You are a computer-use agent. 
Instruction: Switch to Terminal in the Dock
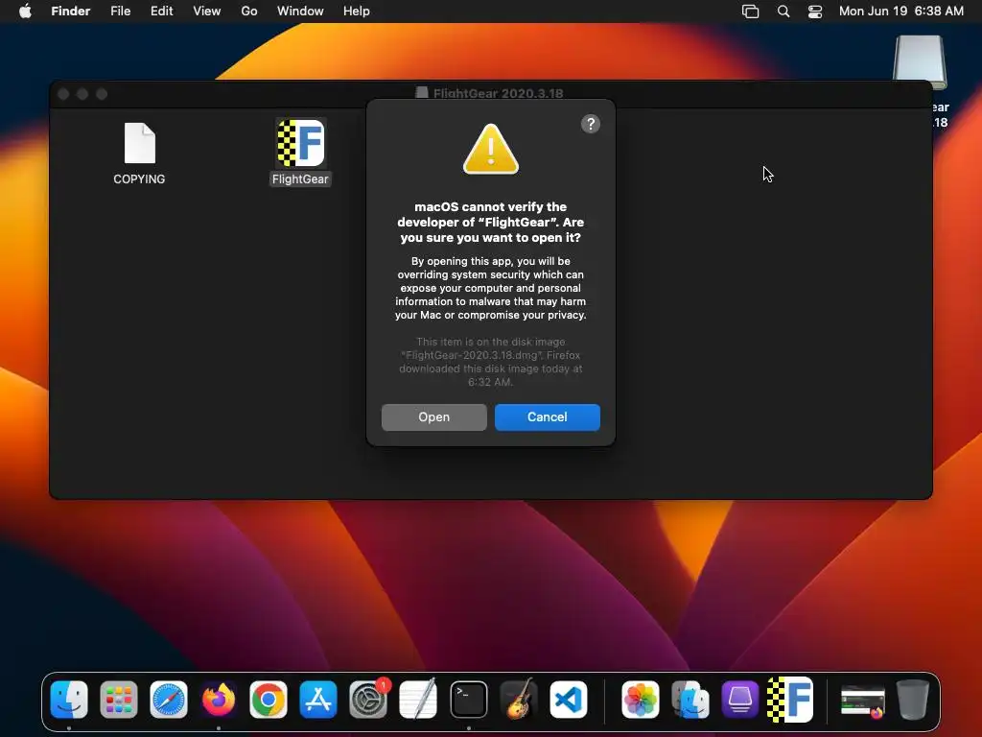[468, 700]
